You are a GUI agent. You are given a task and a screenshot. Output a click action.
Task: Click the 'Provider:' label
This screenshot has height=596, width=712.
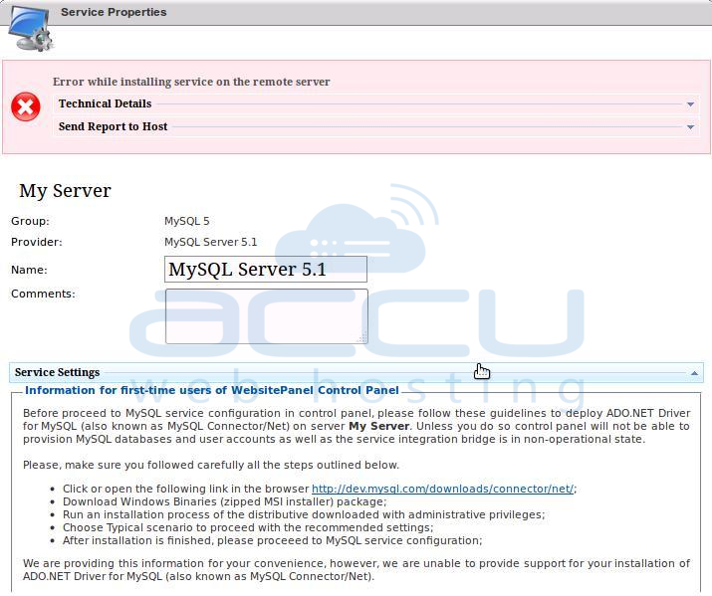(36, 242)
